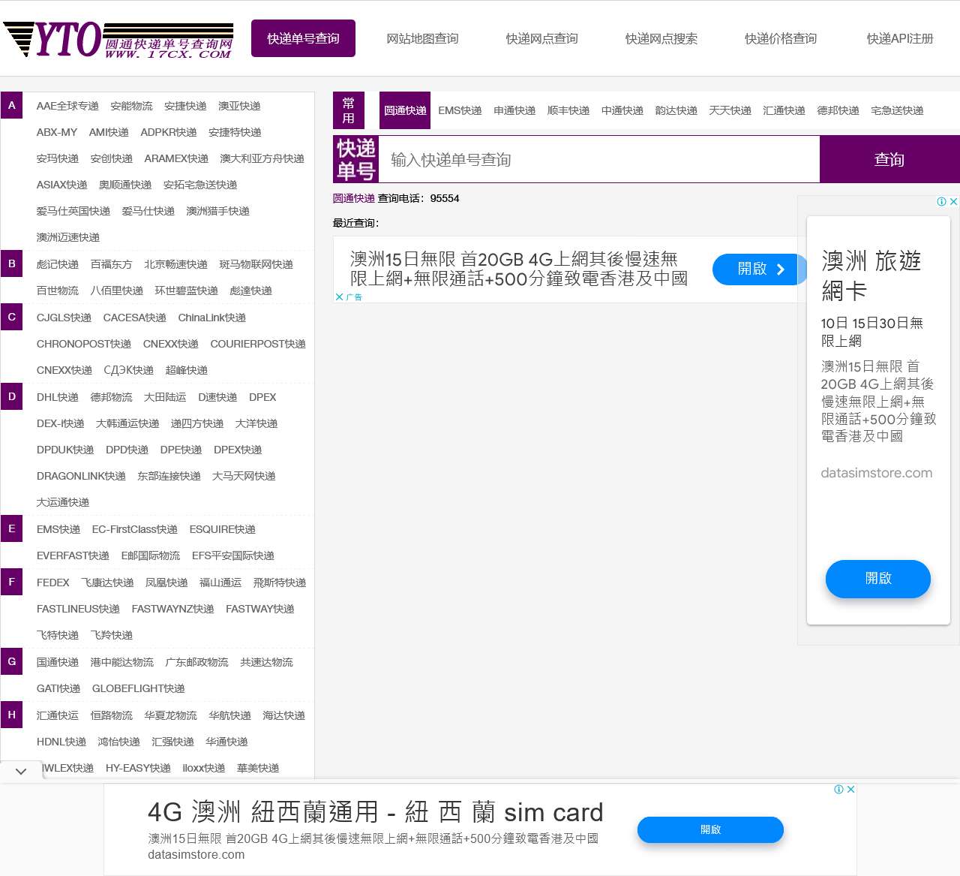
Task: Click the letter F section marker
Action: tap(11, 582)
